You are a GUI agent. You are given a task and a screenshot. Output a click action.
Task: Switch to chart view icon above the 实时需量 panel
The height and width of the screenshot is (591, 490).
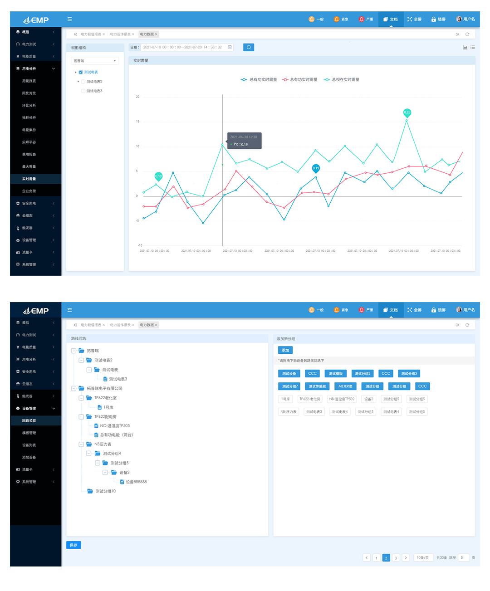(x=465, y=47)
